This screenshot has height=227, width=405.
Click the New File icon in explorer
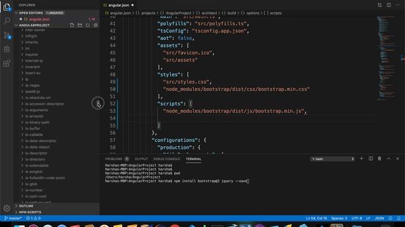[x=72, y=25]
